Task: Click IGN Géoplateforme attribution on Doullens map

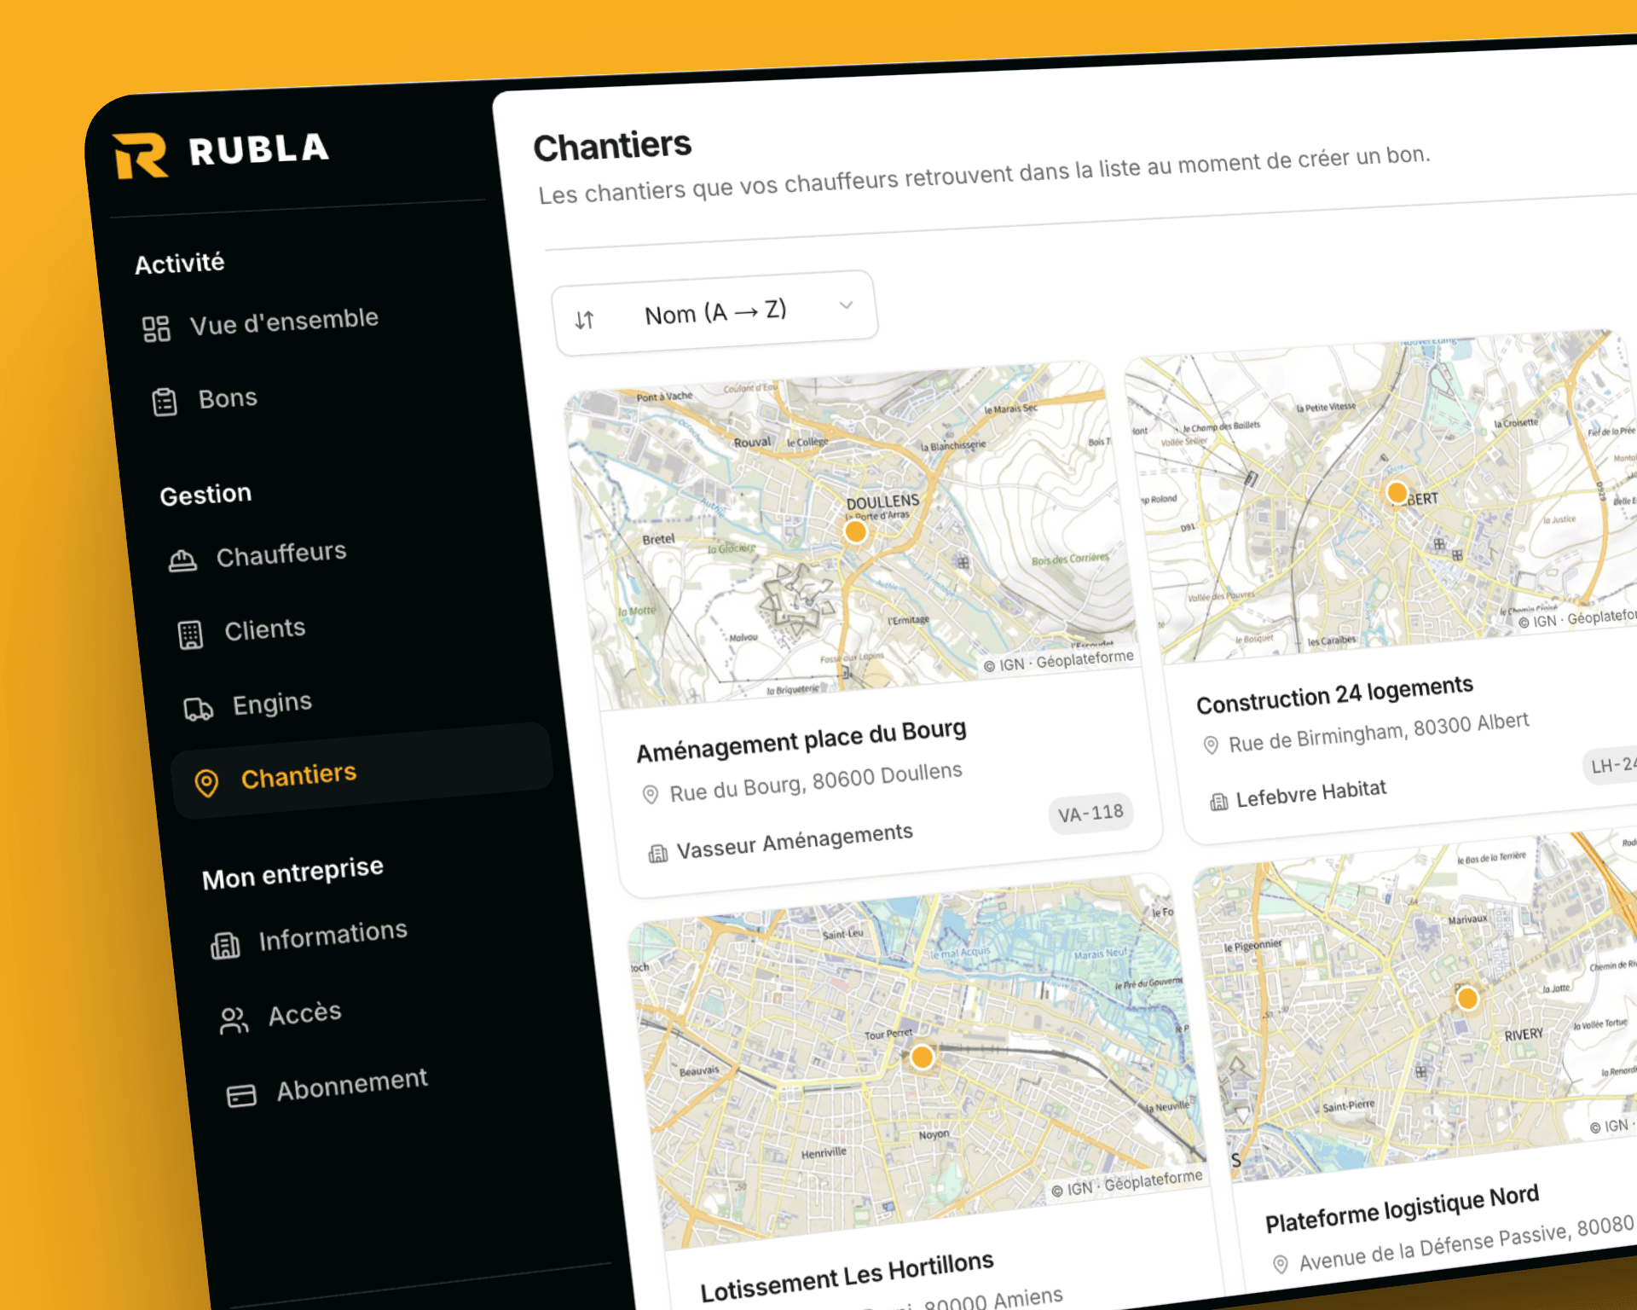Action: point(1058,661)
